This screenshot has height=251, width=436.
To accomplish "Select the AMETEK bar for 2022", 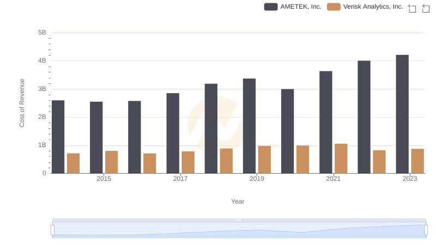I will point(364,117).
